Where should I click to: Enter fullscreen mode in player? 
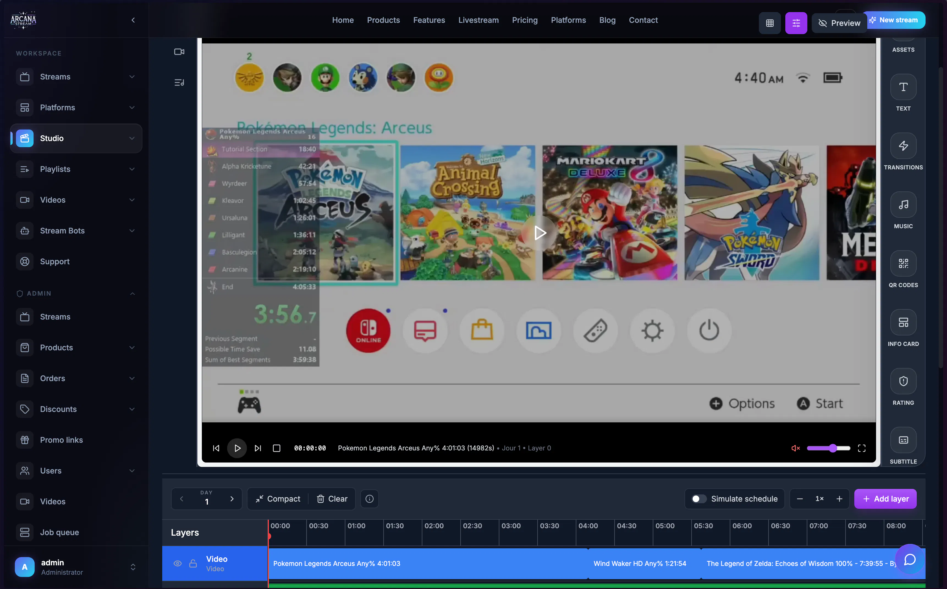(861, 448)
